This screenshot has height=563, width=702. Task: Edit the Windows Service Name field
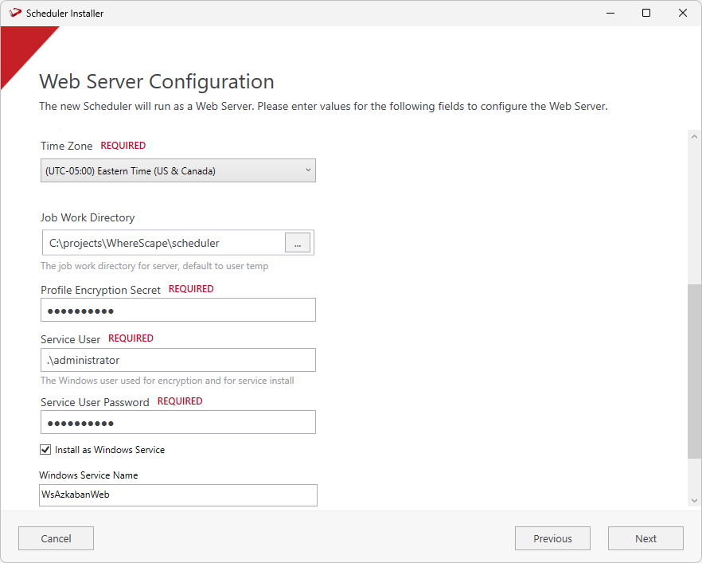point(178,495)
